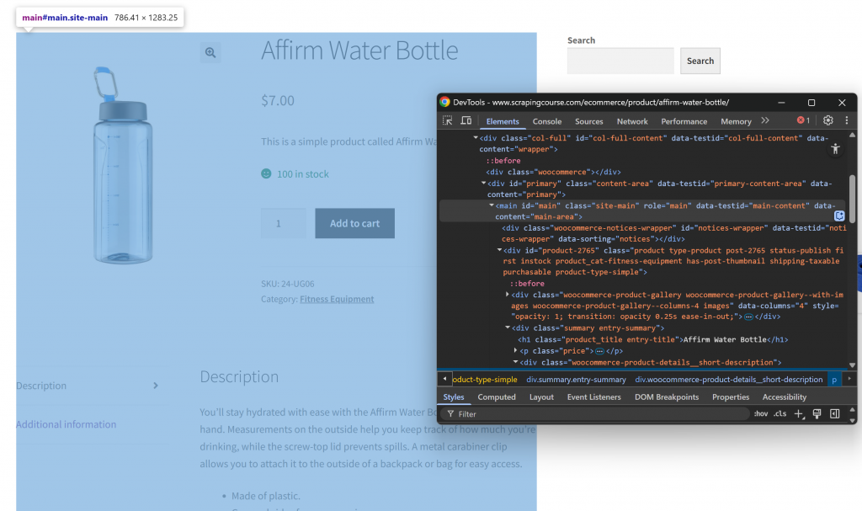
Task: Expand the ellipsis in the product-gallery div
Action: pos(748,317)
